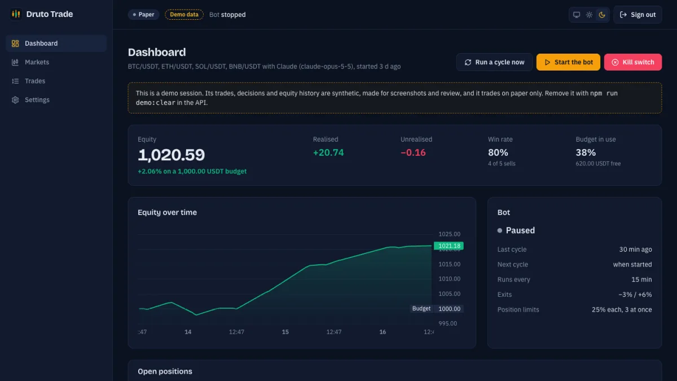Click the Paper mode badge
Viewport: 677px width, 381px height.
pos(144,15)
